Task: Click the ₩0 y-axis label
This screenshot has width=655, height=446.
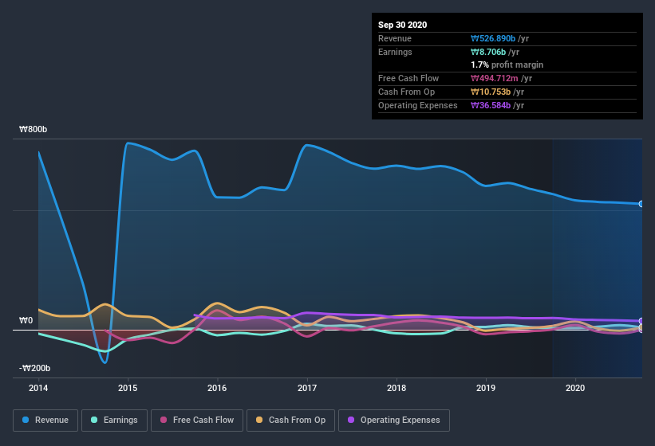Action: [x=26, y=320]
